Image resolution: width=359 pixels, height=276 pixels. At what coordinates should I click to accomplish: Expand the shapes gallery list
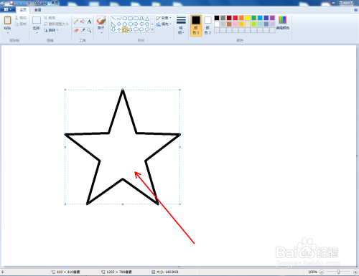click(152, 29)
